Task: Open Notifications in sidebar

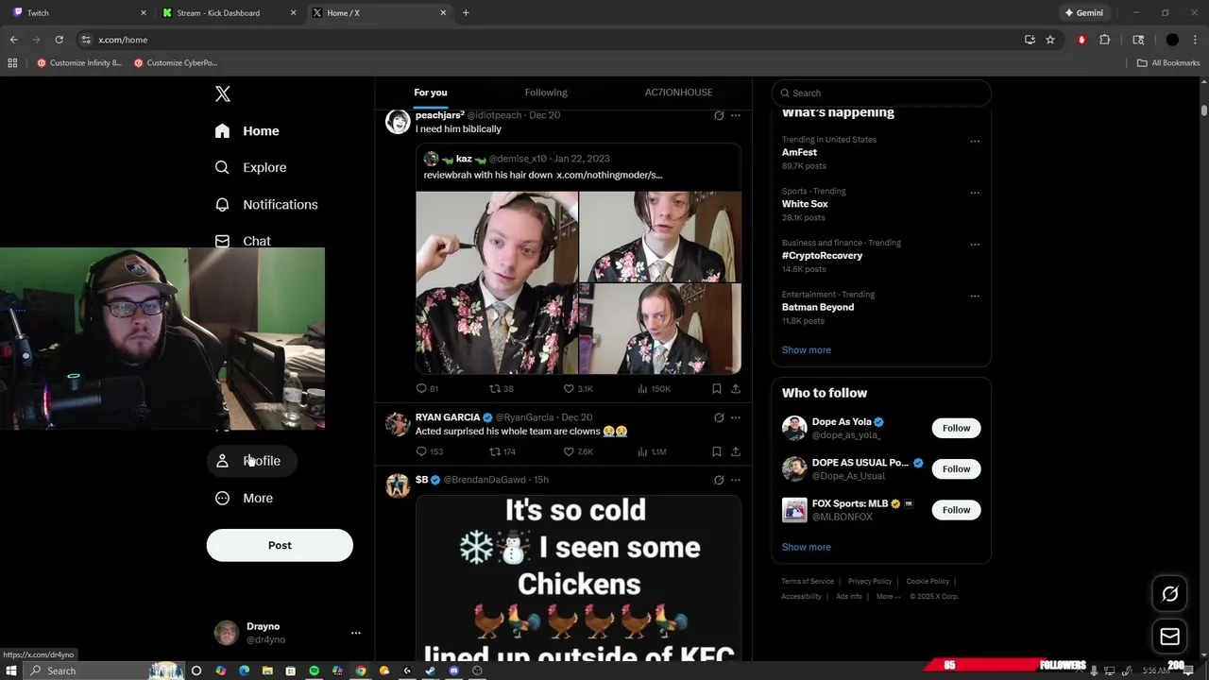Action: pyautogui.click(x=266, y=204)
